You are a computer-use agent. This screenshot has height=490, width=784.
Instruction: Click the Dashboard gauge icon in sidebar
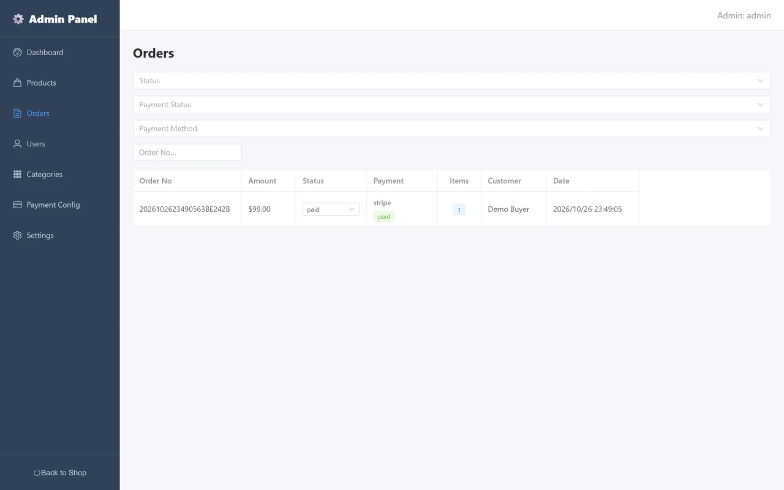click(17, 52)
